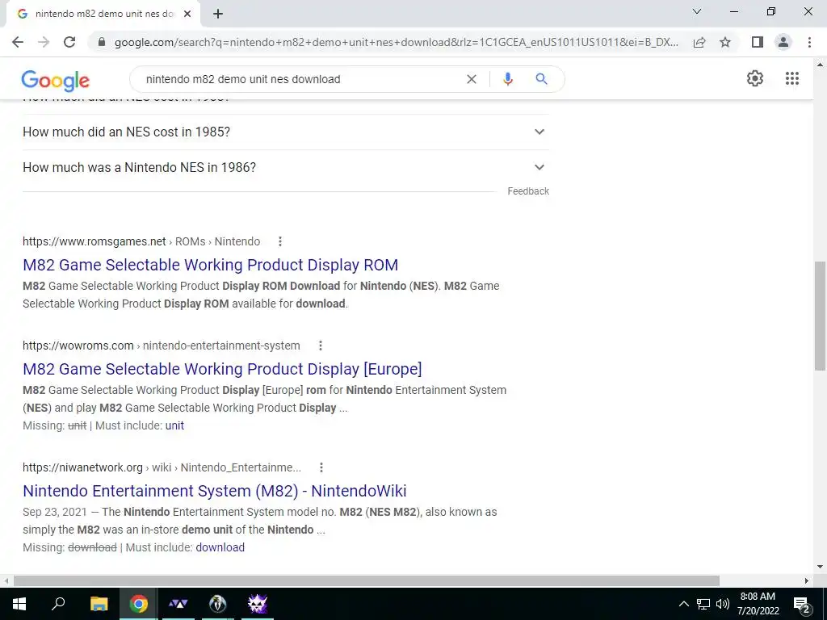Open the Windows Start menu
This screenshot has width=827, height=620.
(x=19, y=604)
